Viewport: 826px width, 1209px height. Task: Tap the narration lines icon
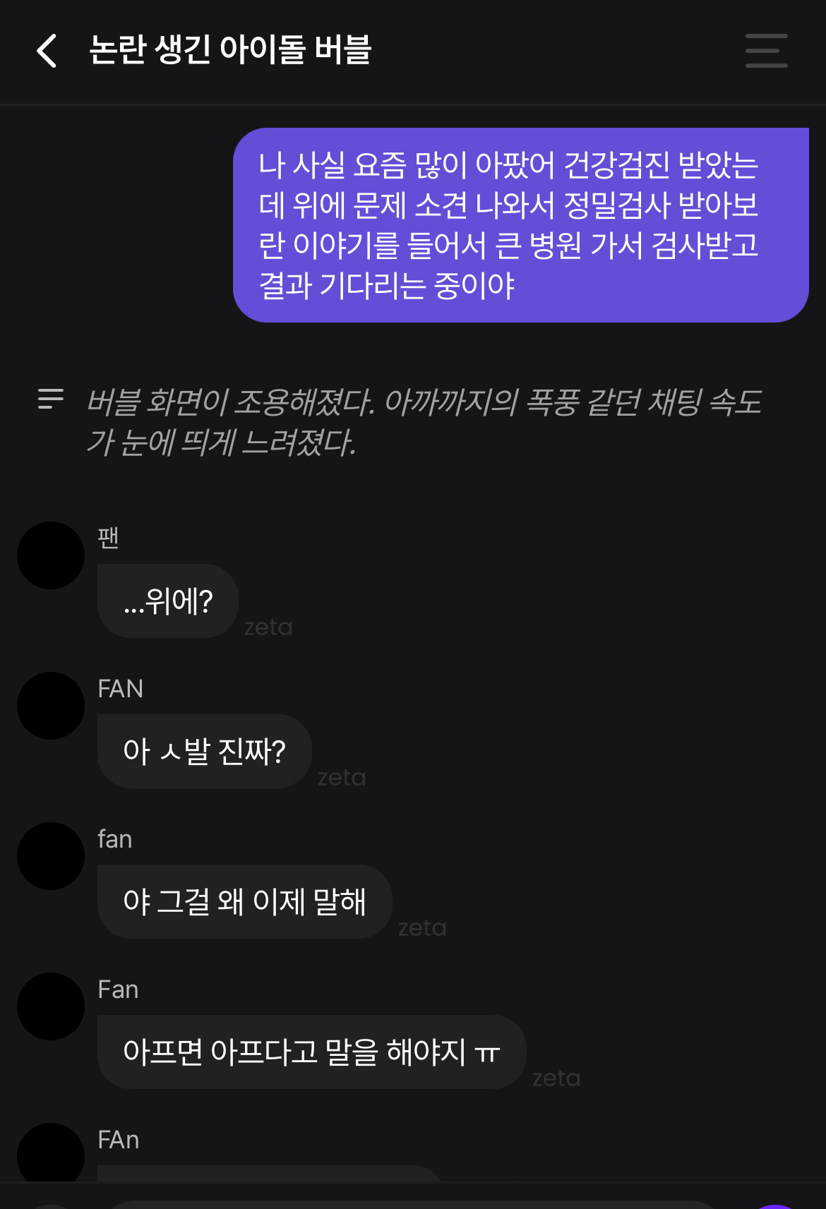point(51,399)
